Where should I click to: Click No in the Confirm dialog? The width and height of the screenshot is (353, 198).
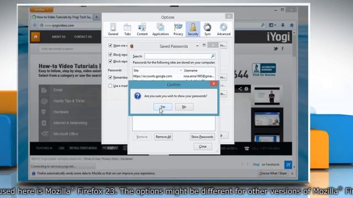(x=184, y=107)
